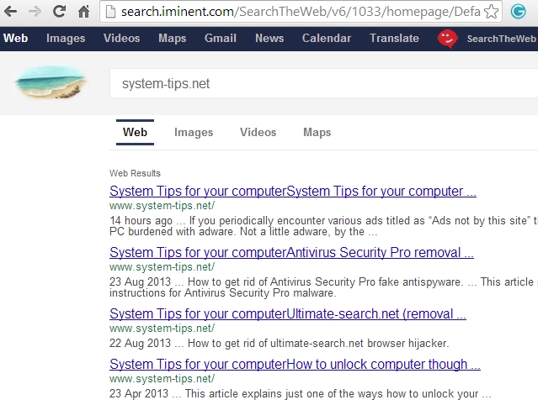Switch to the Maps results tab

(x=317, y=133)
